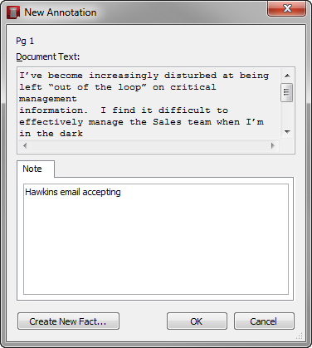The image size is (312, 348).
Task: Cancel the new annotation
Action: [264, 321]
